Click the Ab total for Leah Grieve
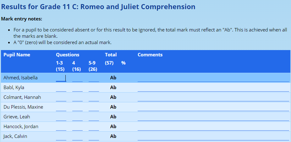Screen dimensions: 291x142 [x=113, y=117]
